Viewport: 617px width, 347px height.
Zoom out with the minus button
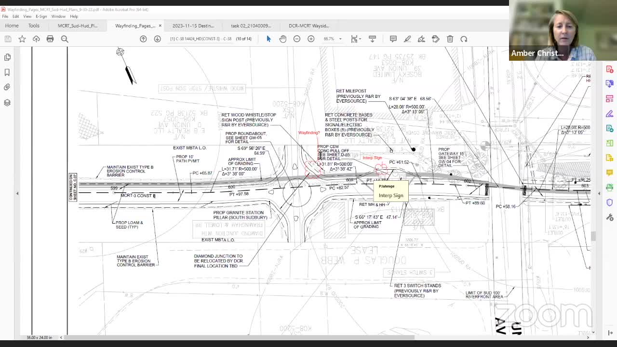point(297,39)
